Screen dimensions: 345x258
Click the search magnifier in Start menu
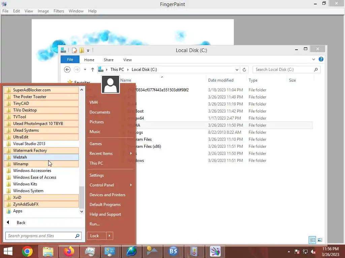[77, 236]
